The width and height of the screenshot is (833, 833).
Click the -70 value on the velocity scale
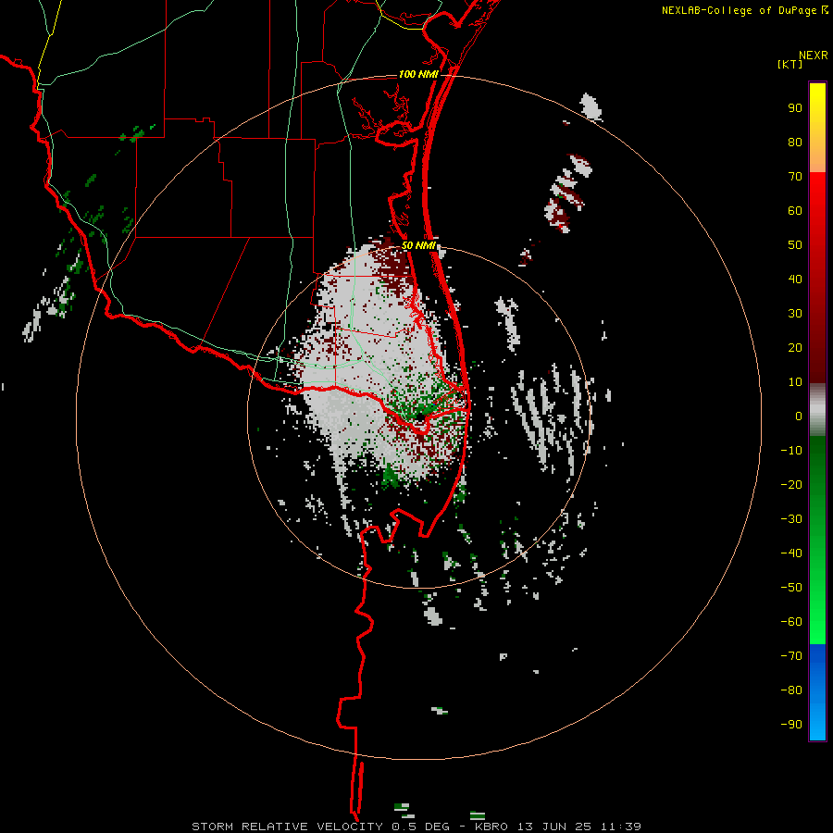pyautogui.click(x=791, y=656)
